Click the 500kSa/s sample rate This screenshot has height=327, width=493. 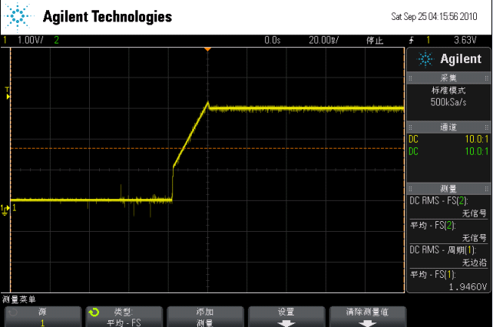pos(448,102)
